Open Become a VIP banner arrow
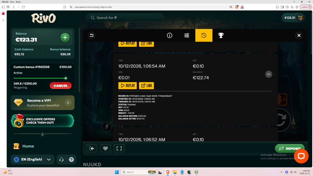The height and width of the screenshot is (176, 313). point(68,103)
